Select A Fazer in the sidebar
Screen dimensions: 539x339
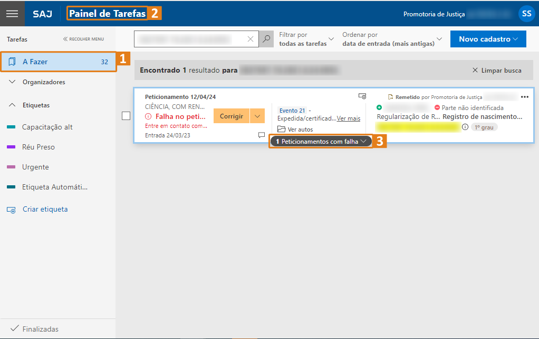(58, 62)
